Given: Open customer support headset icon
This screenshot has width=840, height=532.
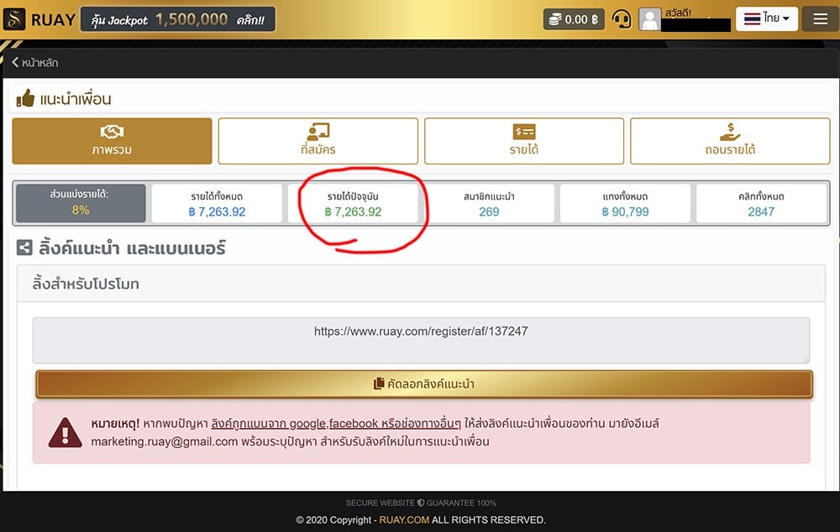Looking at the screenshot, I should point(622,20).
